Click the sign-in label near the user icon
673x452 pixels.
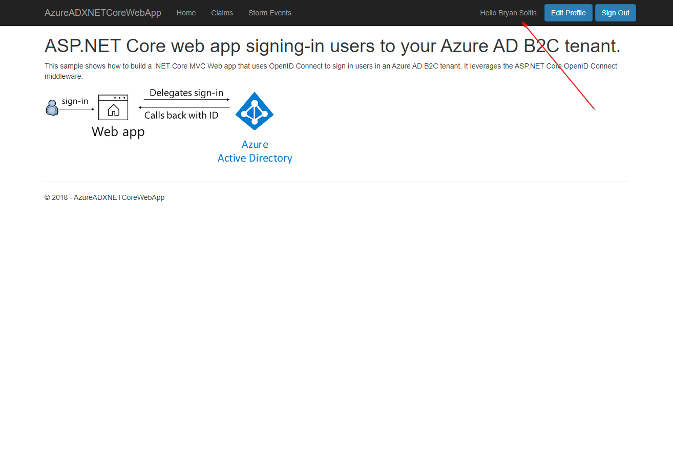pyautogui.click(x=75, y=101)
